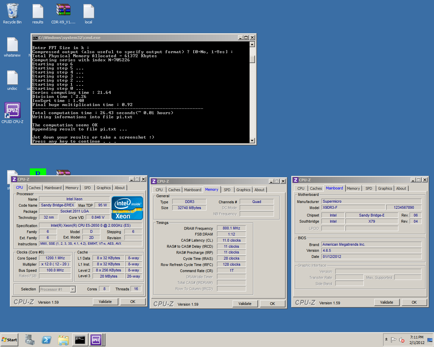Viewport: 434px width, 347px height.
Task: Open Server Manager from the taskbar
Action: coord(30,340)
